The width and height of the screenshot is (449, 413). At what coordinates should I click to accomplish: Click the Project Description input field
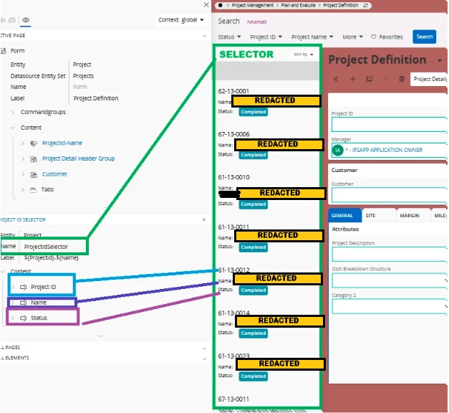(x=390, y=254)
